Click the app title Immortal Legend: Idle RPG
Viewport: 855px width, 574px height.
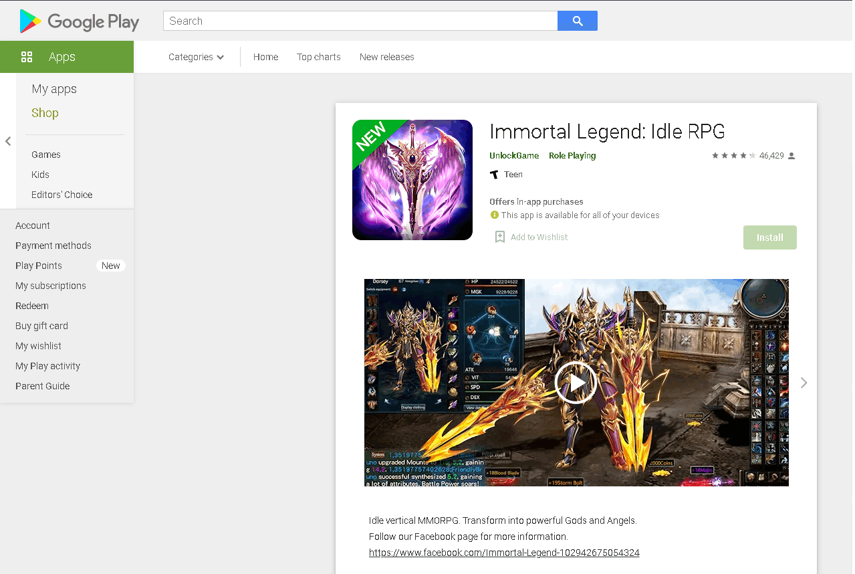pyautogui.click(x=607, y=131)
